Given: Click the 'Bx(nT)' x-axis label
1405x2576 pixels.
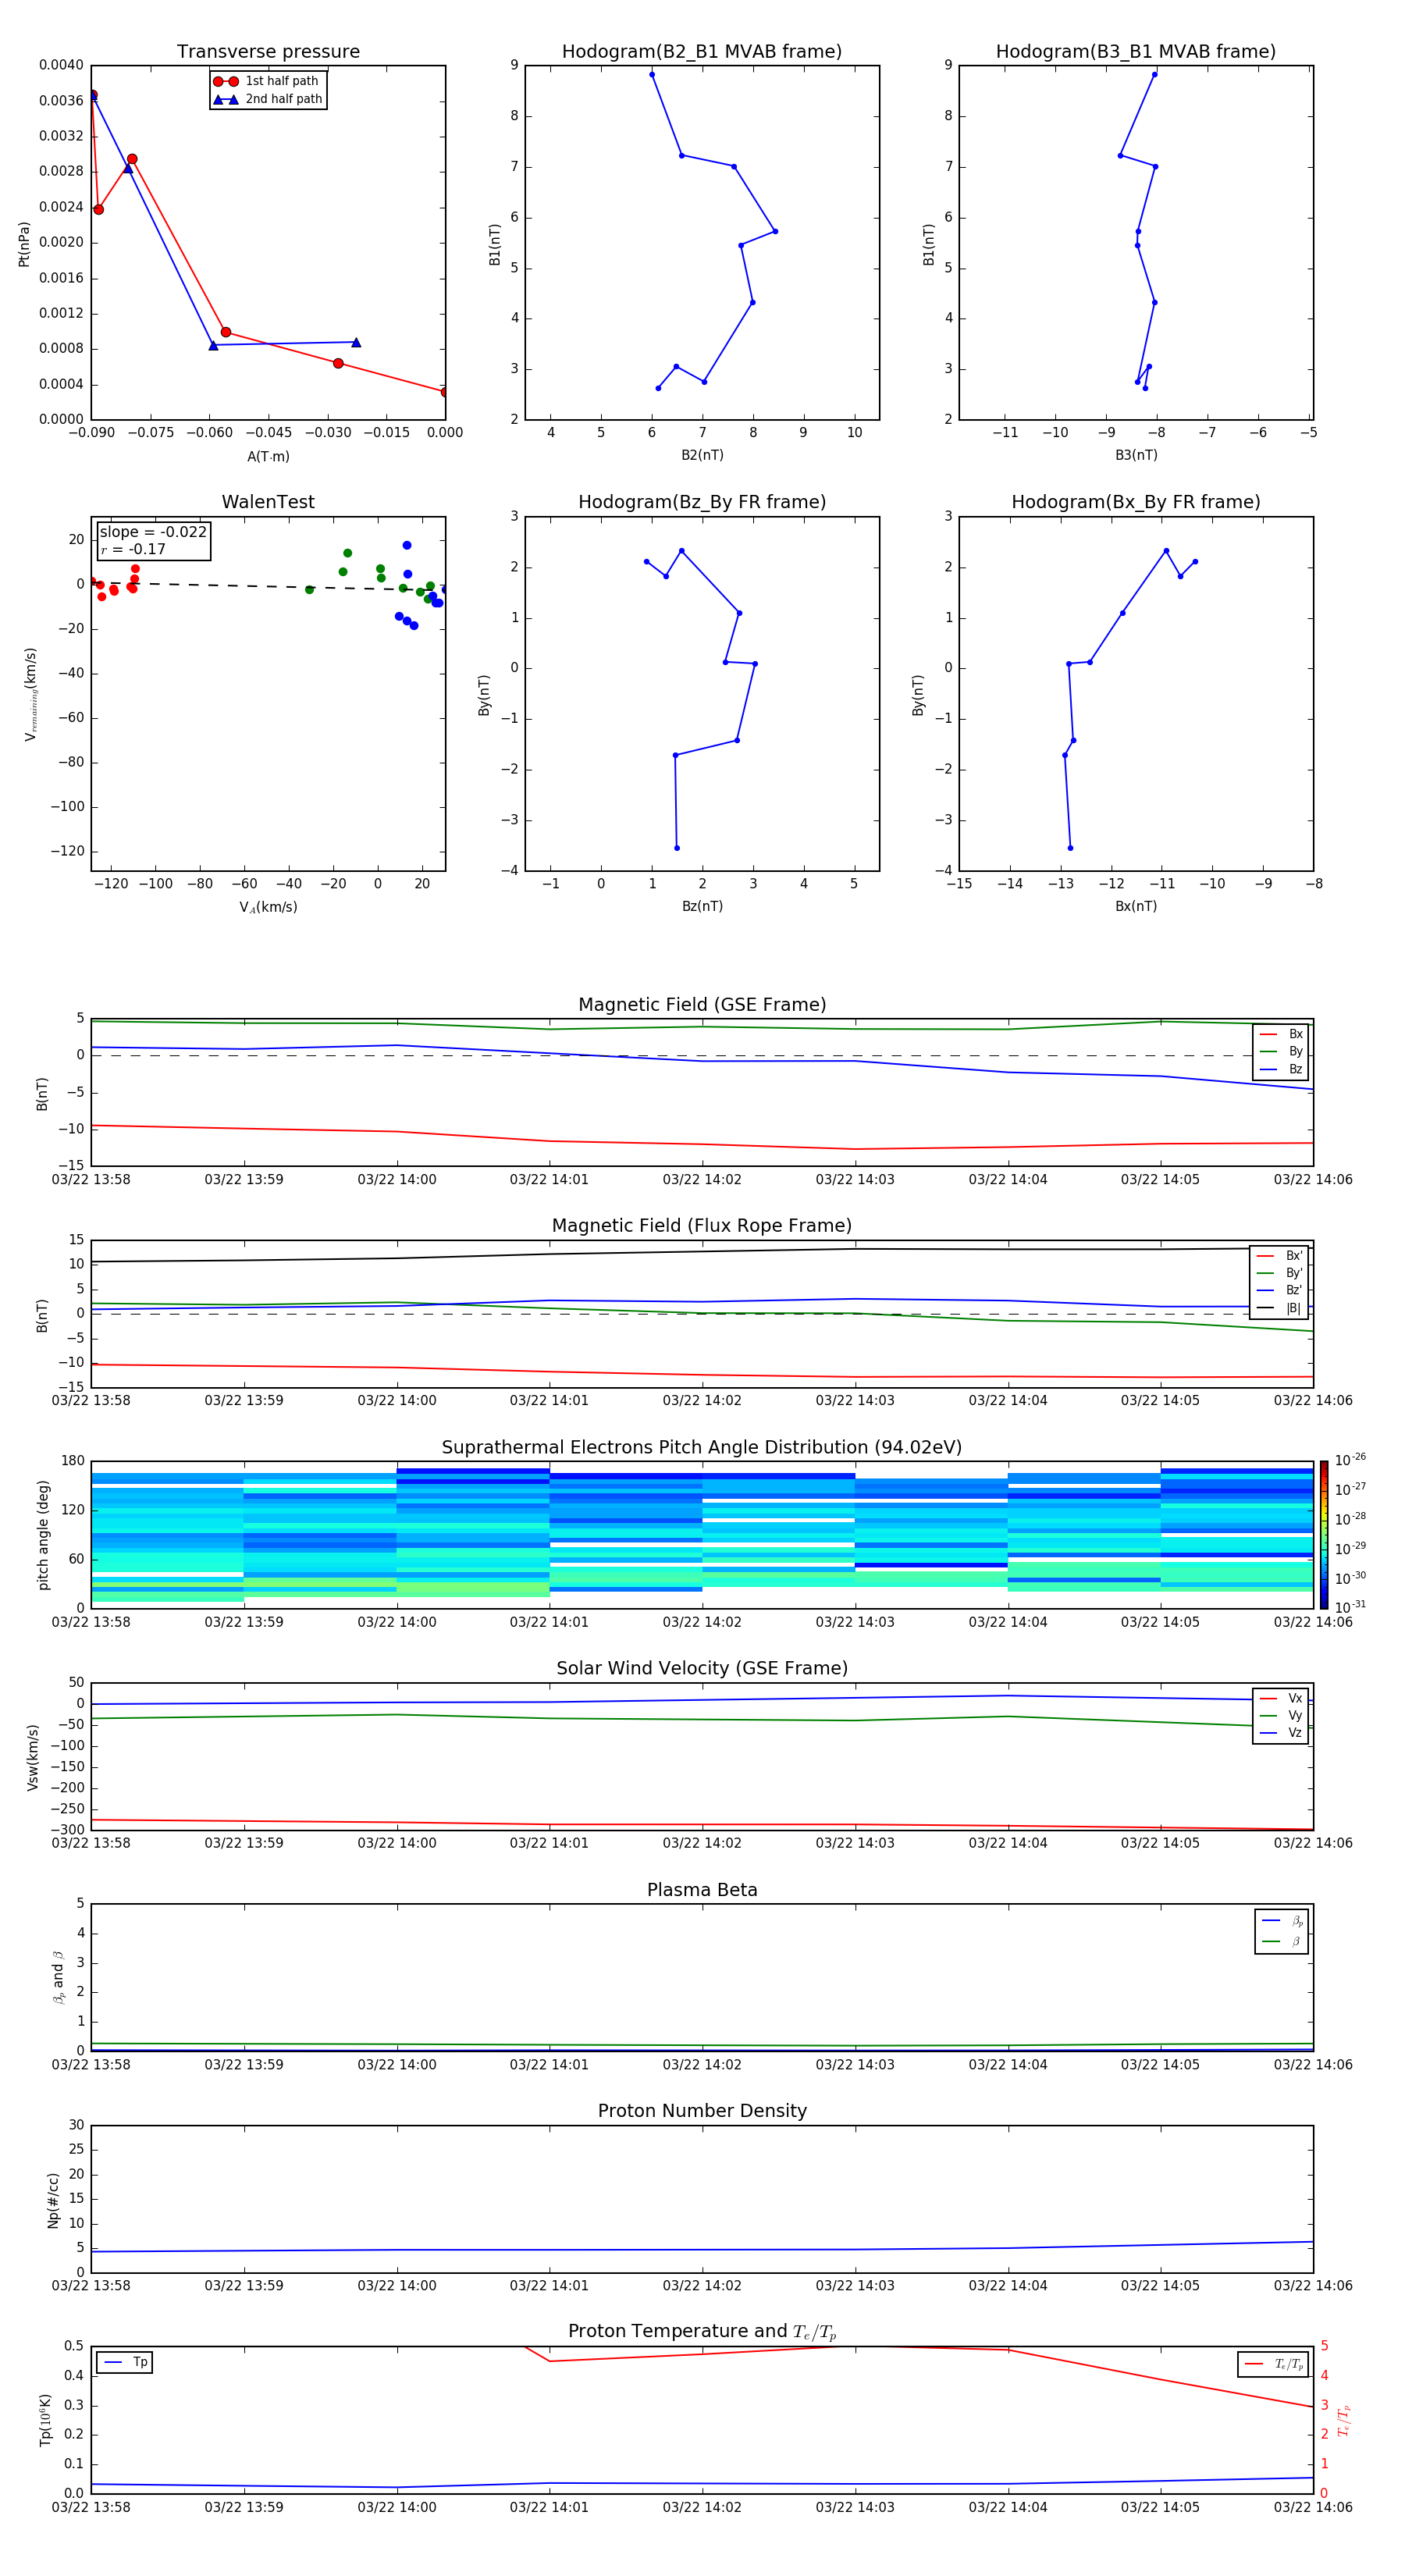Looking at the screenshot, I should pyautogui.click(x=1136, y=907).
